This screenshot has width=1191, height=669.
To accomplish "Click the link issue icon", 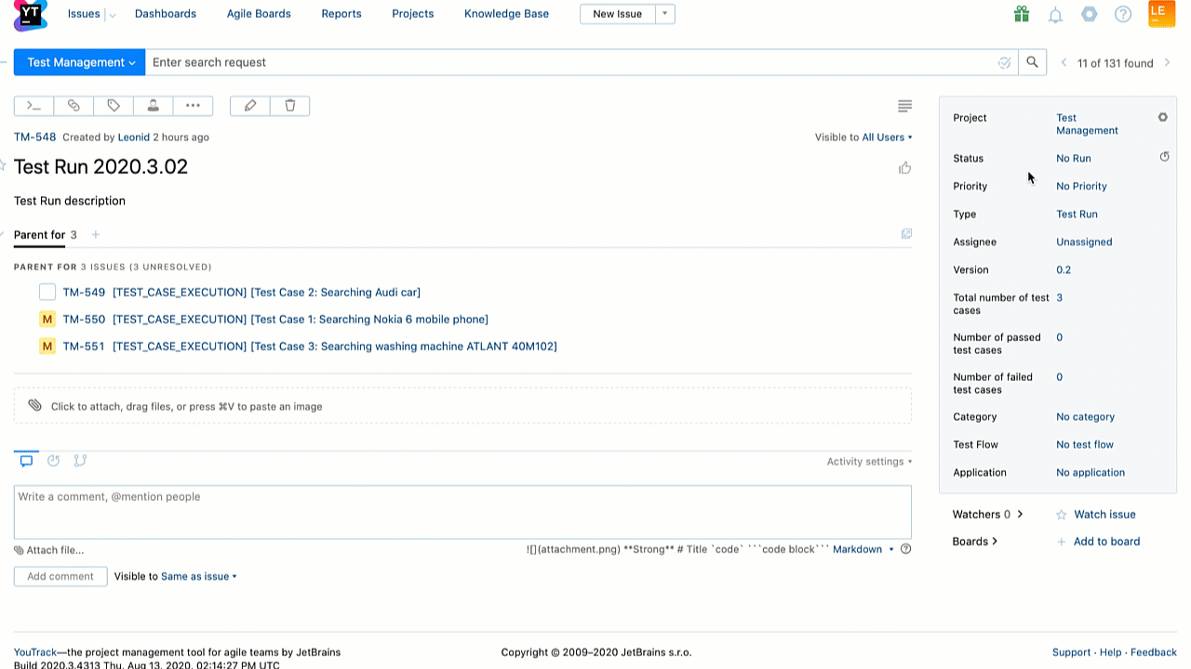I will [x=74, y=106].
